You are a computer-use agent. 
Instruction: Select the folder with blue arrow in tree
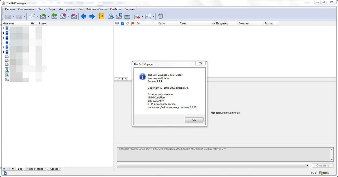point(7,72)
